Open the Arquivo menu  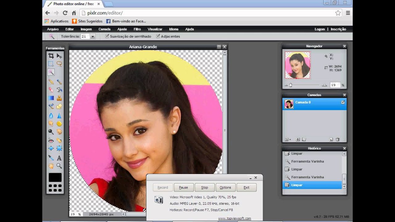click(53, 29)
